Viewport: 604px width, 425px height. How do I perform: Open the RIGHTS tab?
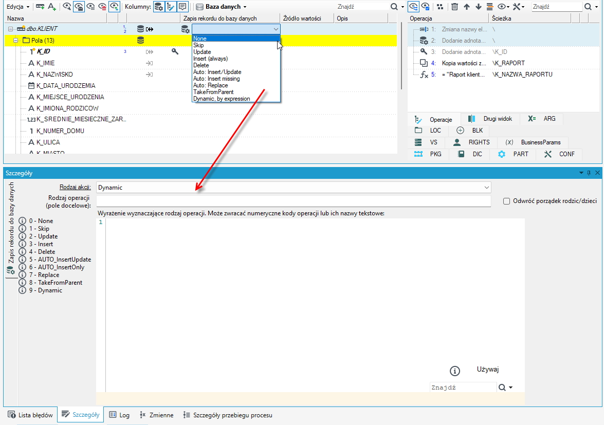pyautogui.click(x=471, y=142)
